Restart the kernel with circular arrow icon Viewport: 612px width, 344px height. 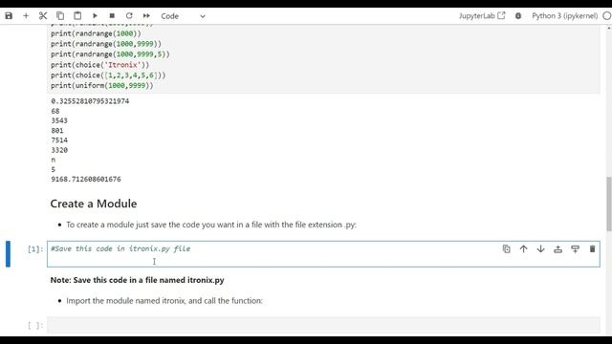click(x=129, y=16)
